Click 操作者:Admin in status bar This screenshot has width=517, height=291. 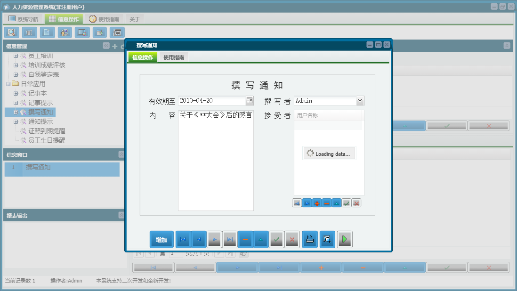coord(66,281)
